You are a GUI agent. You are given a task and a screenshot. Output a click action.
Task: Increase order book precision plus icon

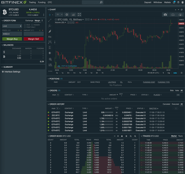click(118, 136)
